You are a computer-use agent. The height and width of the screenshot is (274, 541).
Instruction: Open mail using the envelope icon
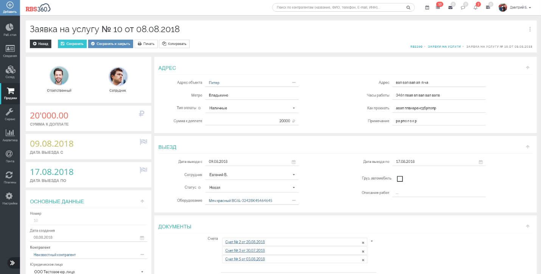click(x=451, y=7)
